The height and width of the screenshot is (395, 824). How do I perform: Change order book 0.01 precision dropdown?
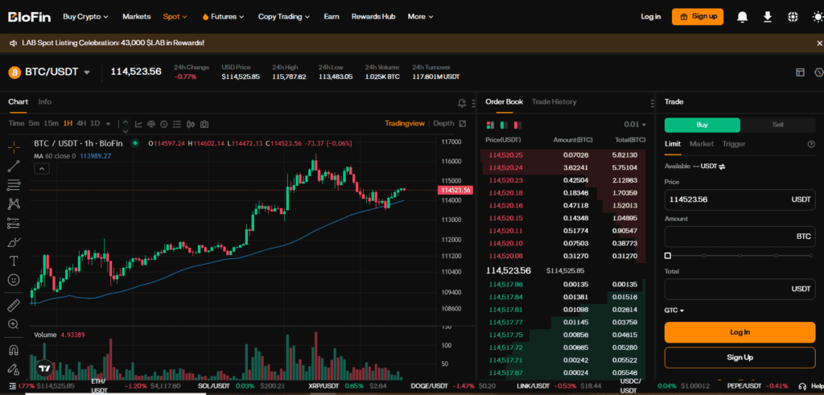[x=635, y=125]
